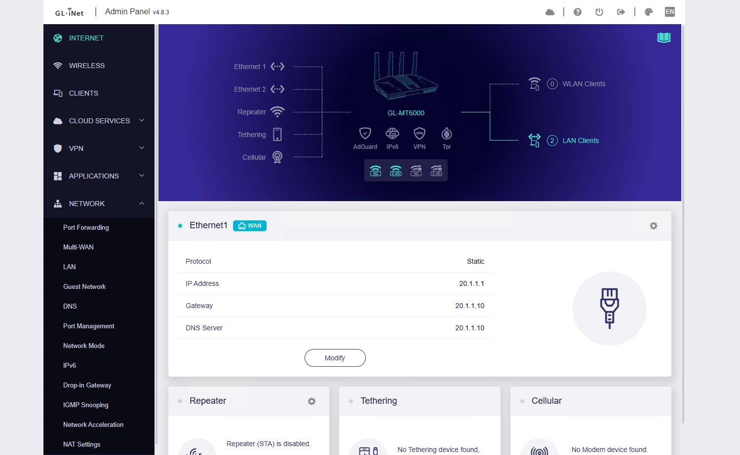Expand the Applications menu chevron
The image size is (740, 455).
pyautogui.click(x=142, y=175)
